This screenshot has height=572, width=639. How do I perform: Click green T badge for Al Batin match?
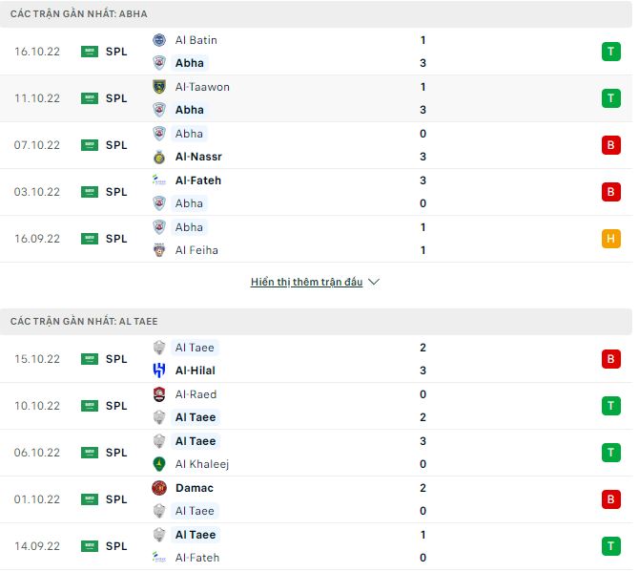pyautogui.click(x=609, y=52)
